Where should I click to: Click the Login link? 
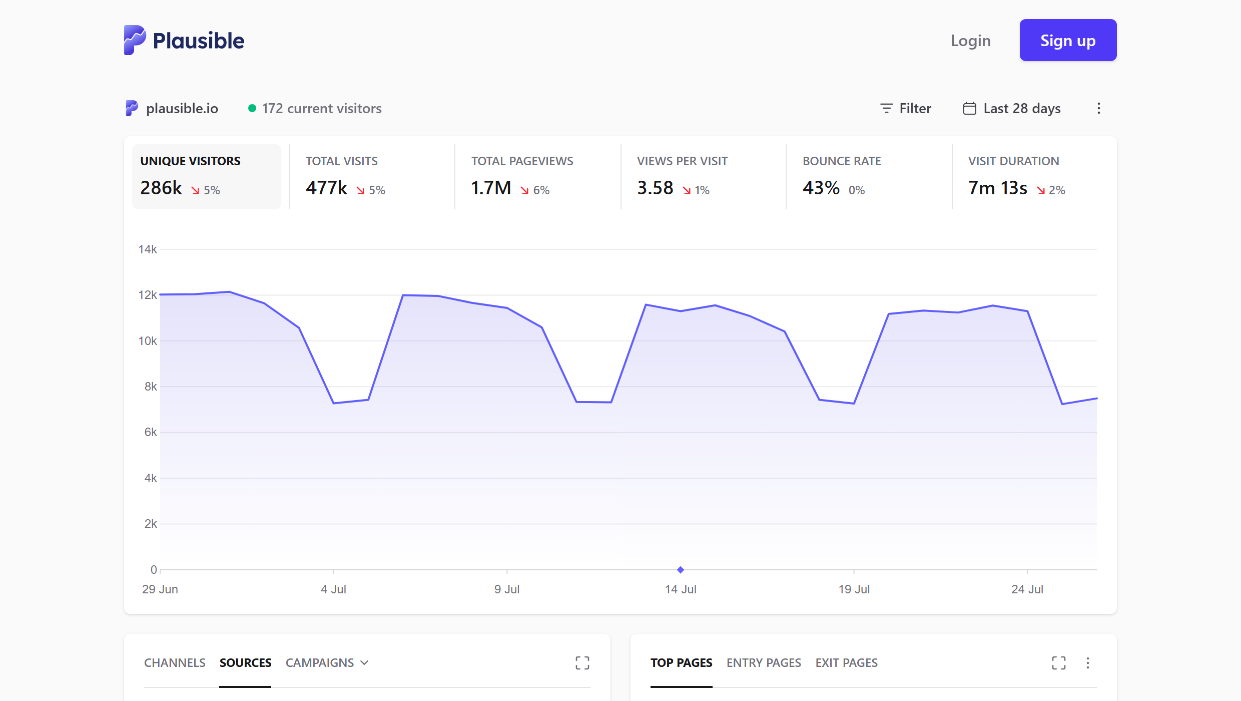[971, 41]
